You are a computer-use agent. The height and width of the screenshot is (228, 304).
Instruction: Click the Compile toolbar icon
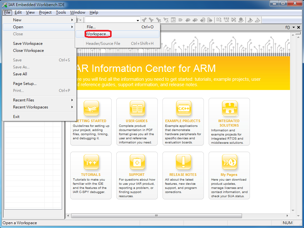[219, 20]
